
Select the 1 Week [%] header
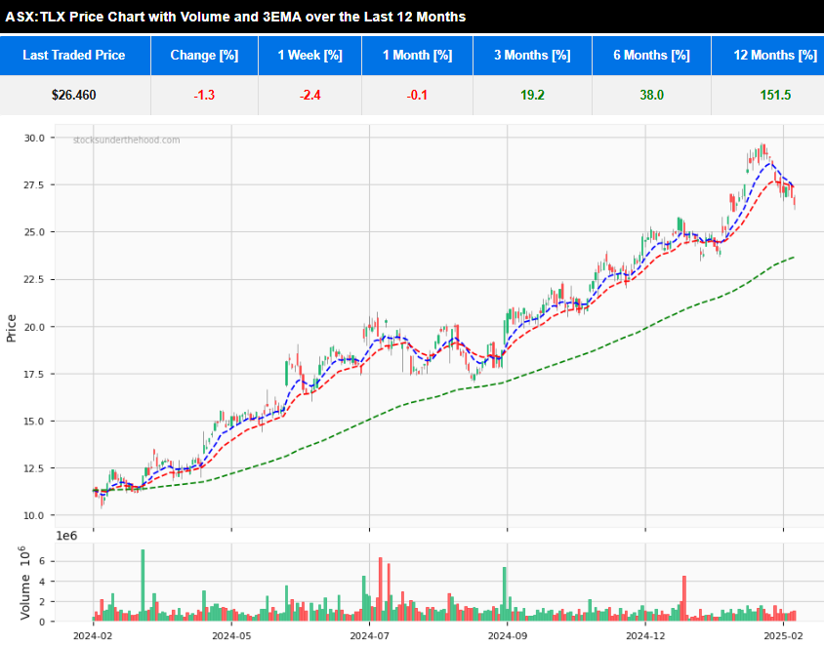click(310, 56)
